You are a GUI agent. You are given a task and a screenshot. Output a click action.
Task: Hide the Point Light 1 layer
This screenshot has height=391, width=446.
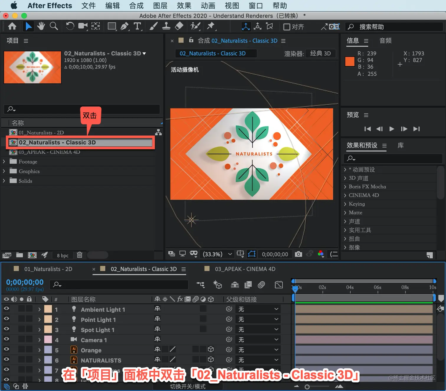point(6,319)
